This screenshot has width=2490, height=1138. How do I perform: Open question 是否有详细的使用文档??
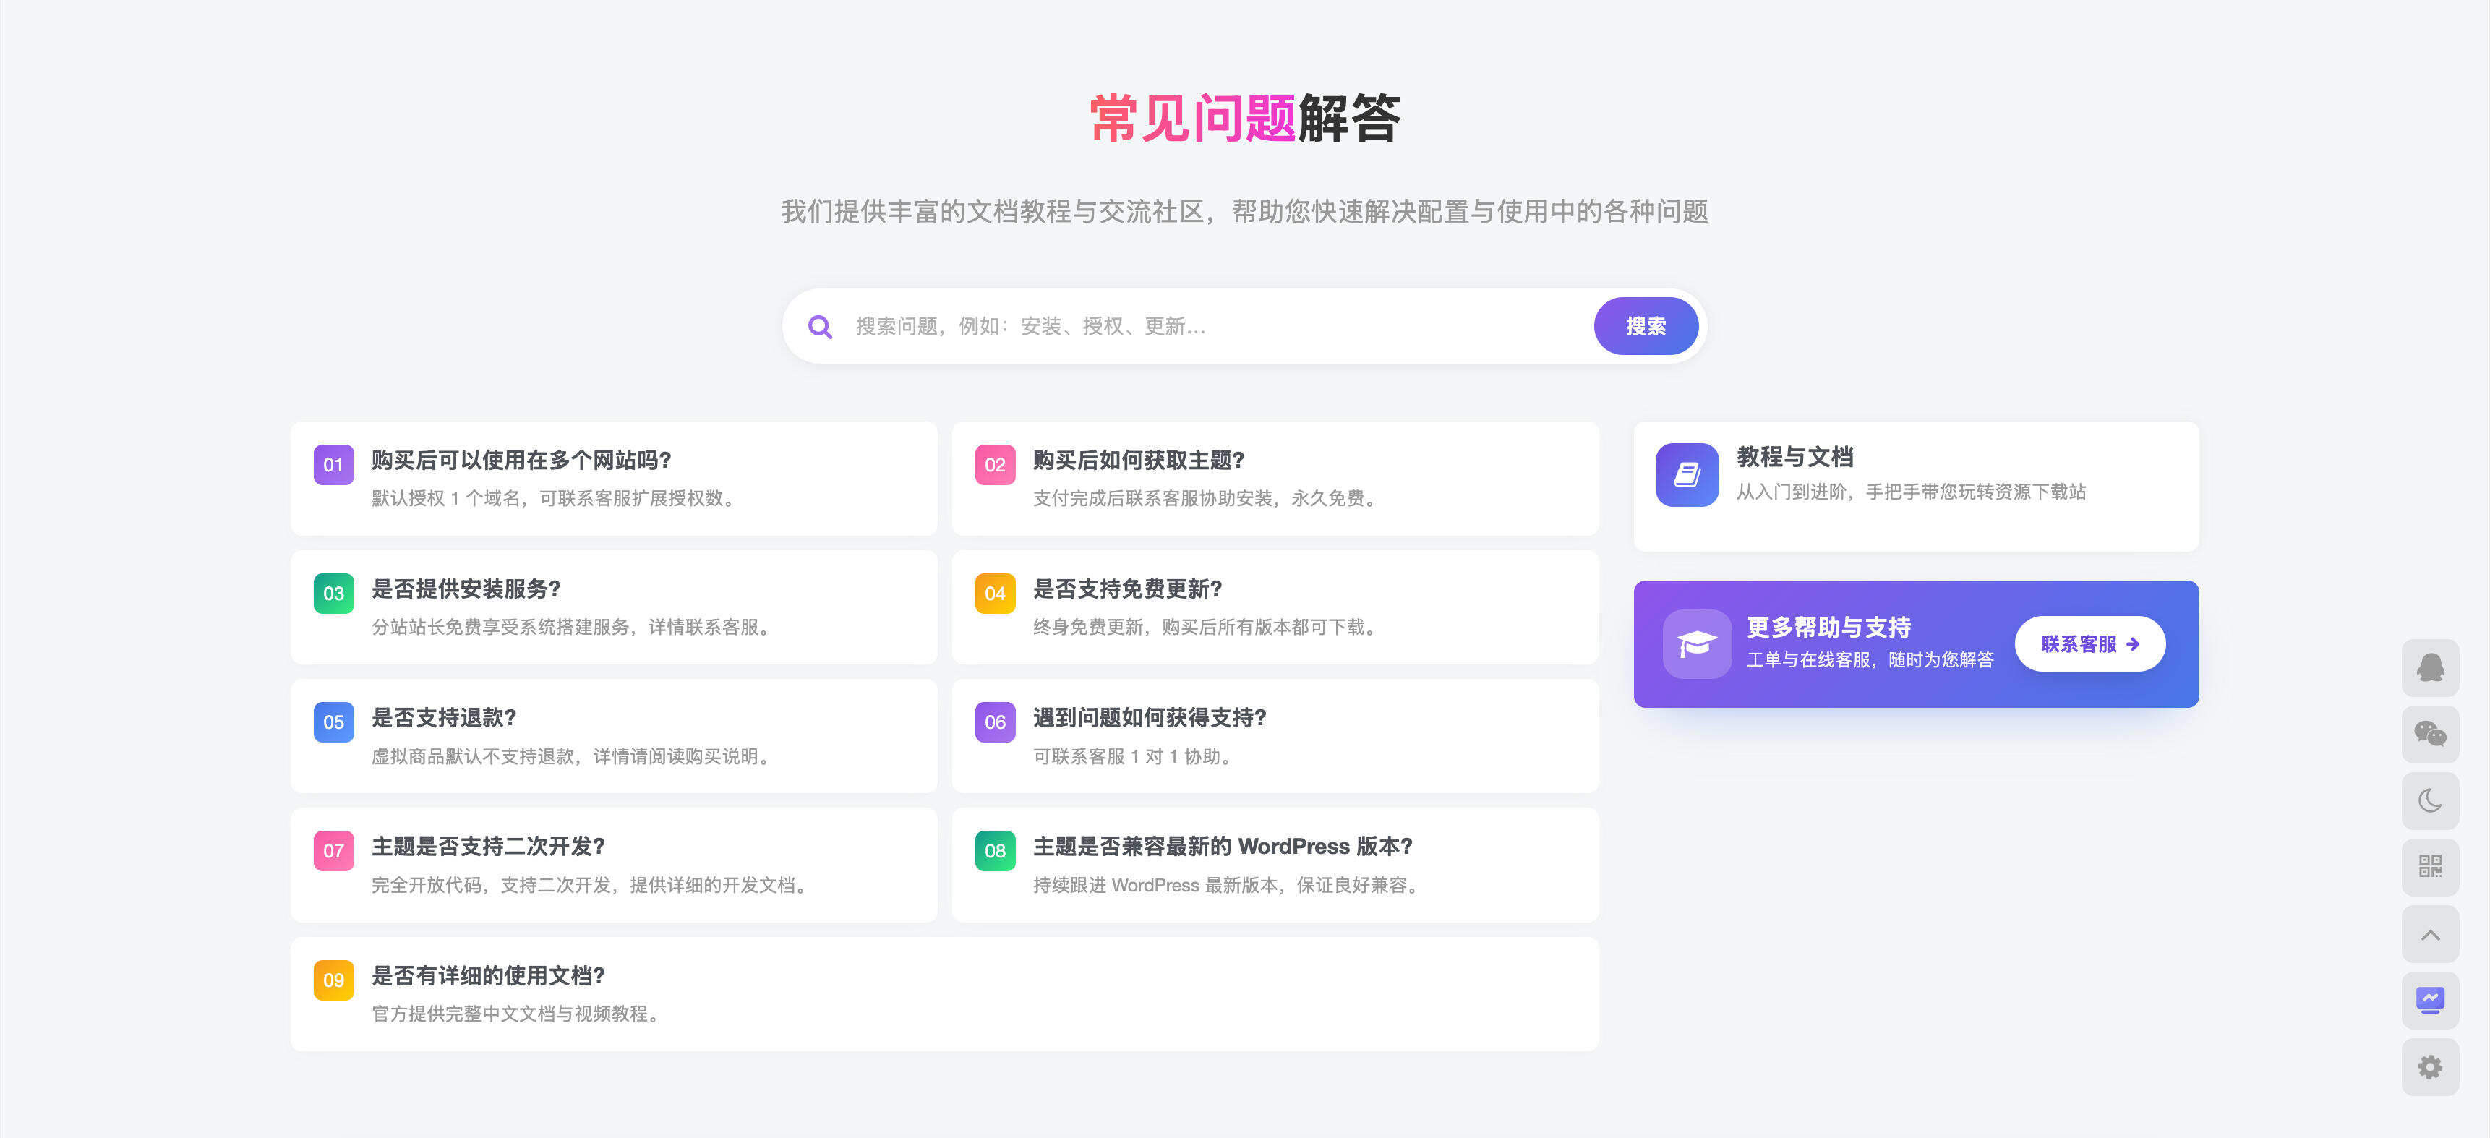[x=488, y=975]
